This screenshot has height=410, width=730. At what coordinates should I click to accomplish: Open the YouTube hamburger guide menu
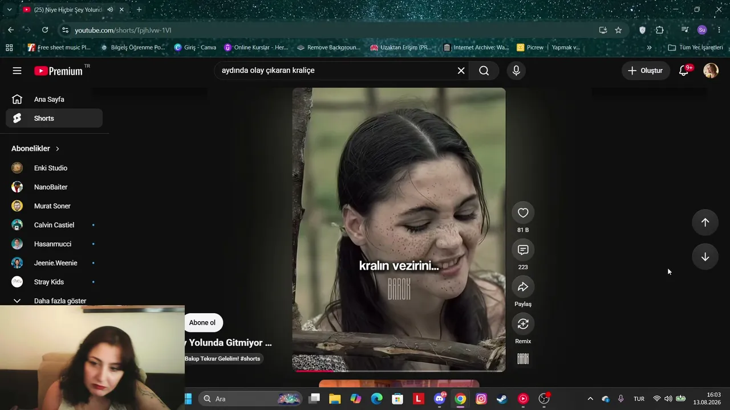click(x=17, y=71)
